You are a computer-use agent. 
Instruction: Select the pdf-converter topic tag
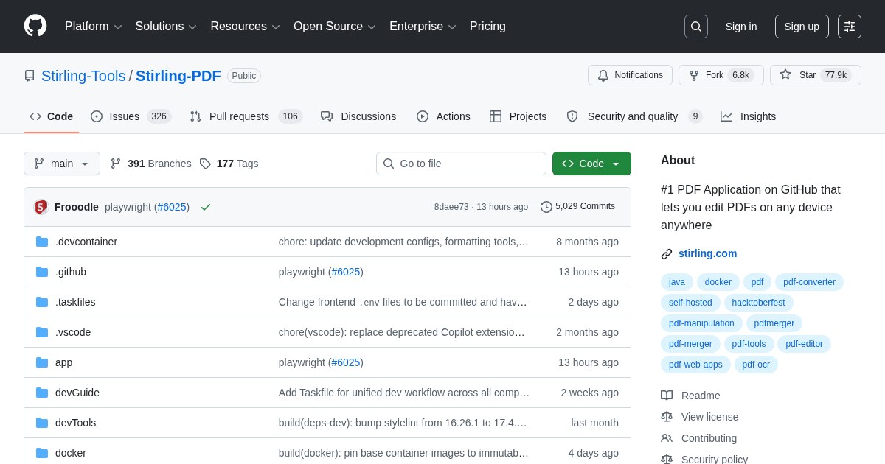[809, 282]
